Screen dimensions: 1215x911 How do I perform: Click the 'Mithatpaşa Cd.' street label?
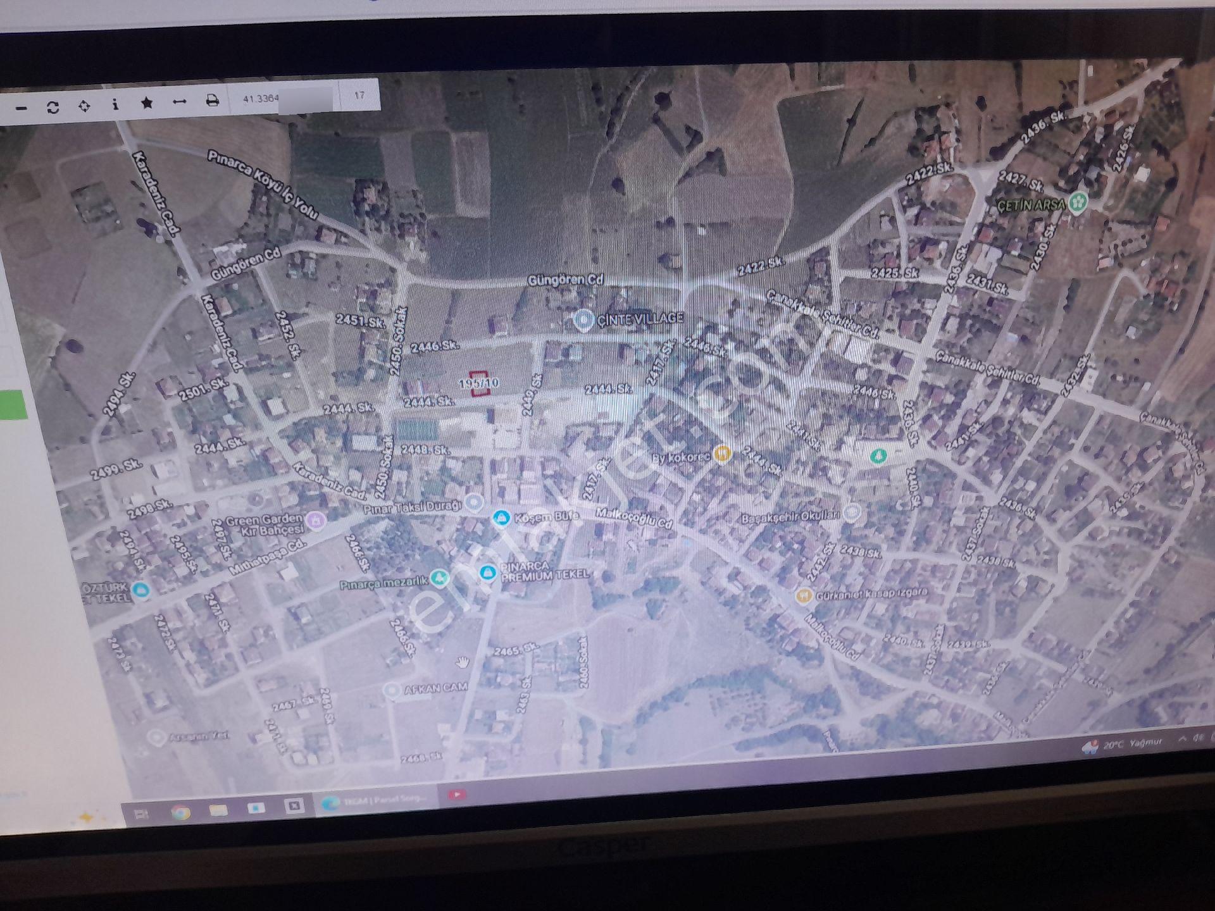tap(267, 557)
